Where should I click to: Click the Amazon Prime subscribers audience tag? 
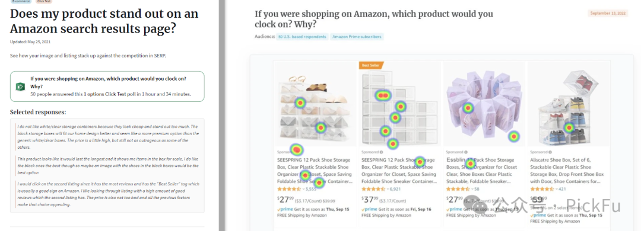(357, 37)
